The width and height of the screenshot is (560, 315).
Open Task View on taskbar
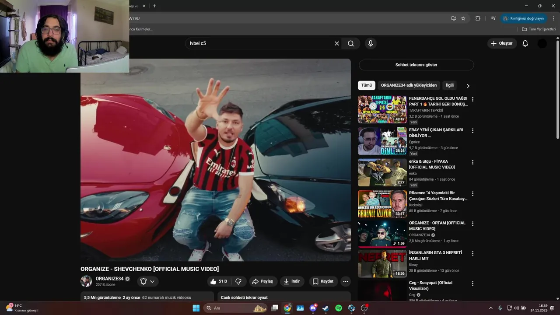pos(274,308)
